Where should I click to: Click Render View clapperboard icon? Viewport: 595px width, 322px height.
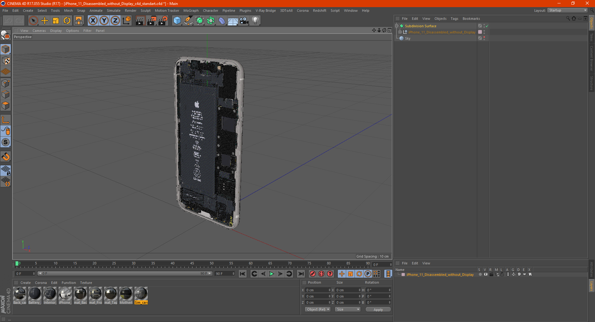pos(140,21)
